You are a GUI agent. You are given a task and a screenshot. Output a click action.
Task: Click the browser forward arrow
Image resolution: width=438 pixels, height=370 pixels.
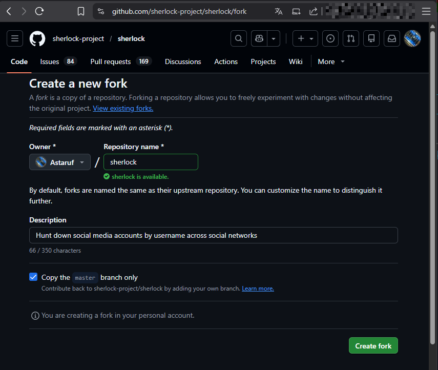pos(24,11)
